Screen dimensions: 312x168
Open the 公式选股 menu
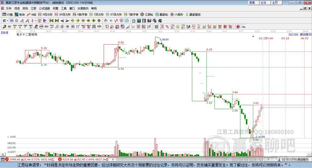tap(44, 8)
